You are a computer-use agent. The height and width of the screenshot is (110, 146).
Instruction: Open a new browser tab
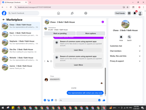30,2
